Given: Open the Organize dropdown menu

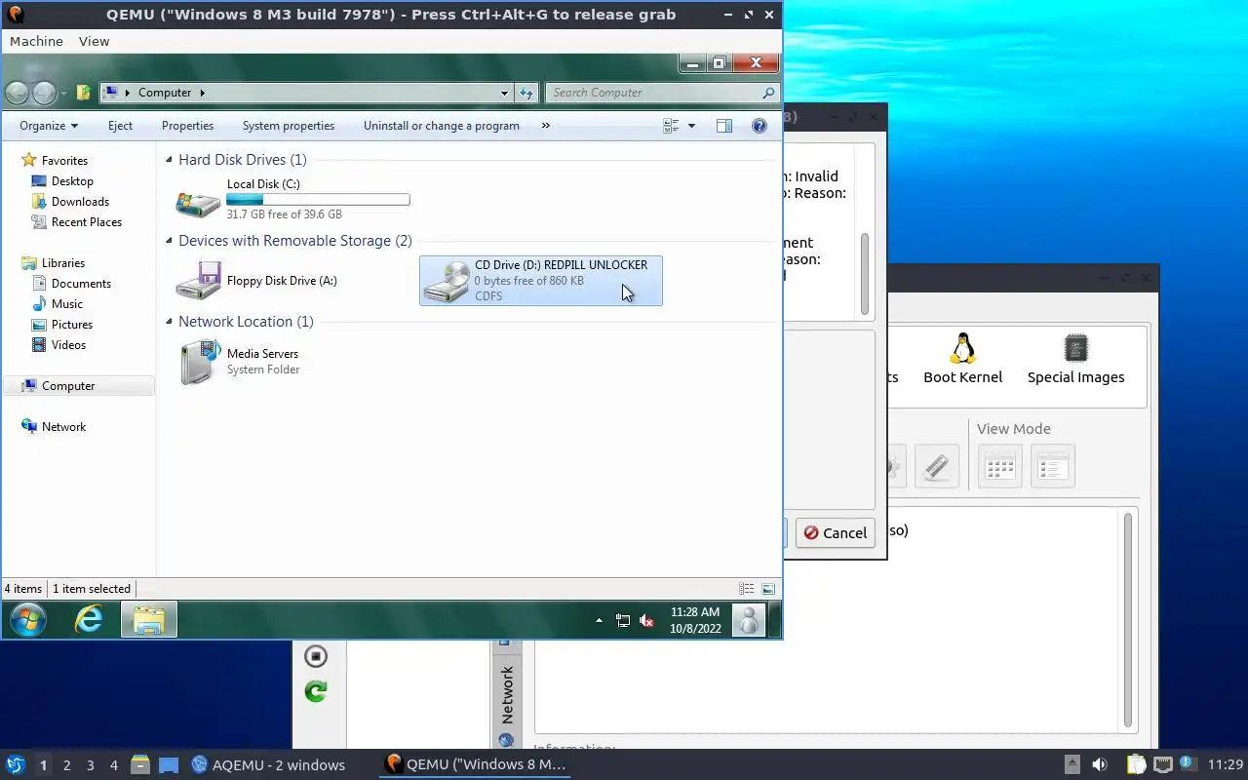Looking at the screenshot, I should 49,126.
